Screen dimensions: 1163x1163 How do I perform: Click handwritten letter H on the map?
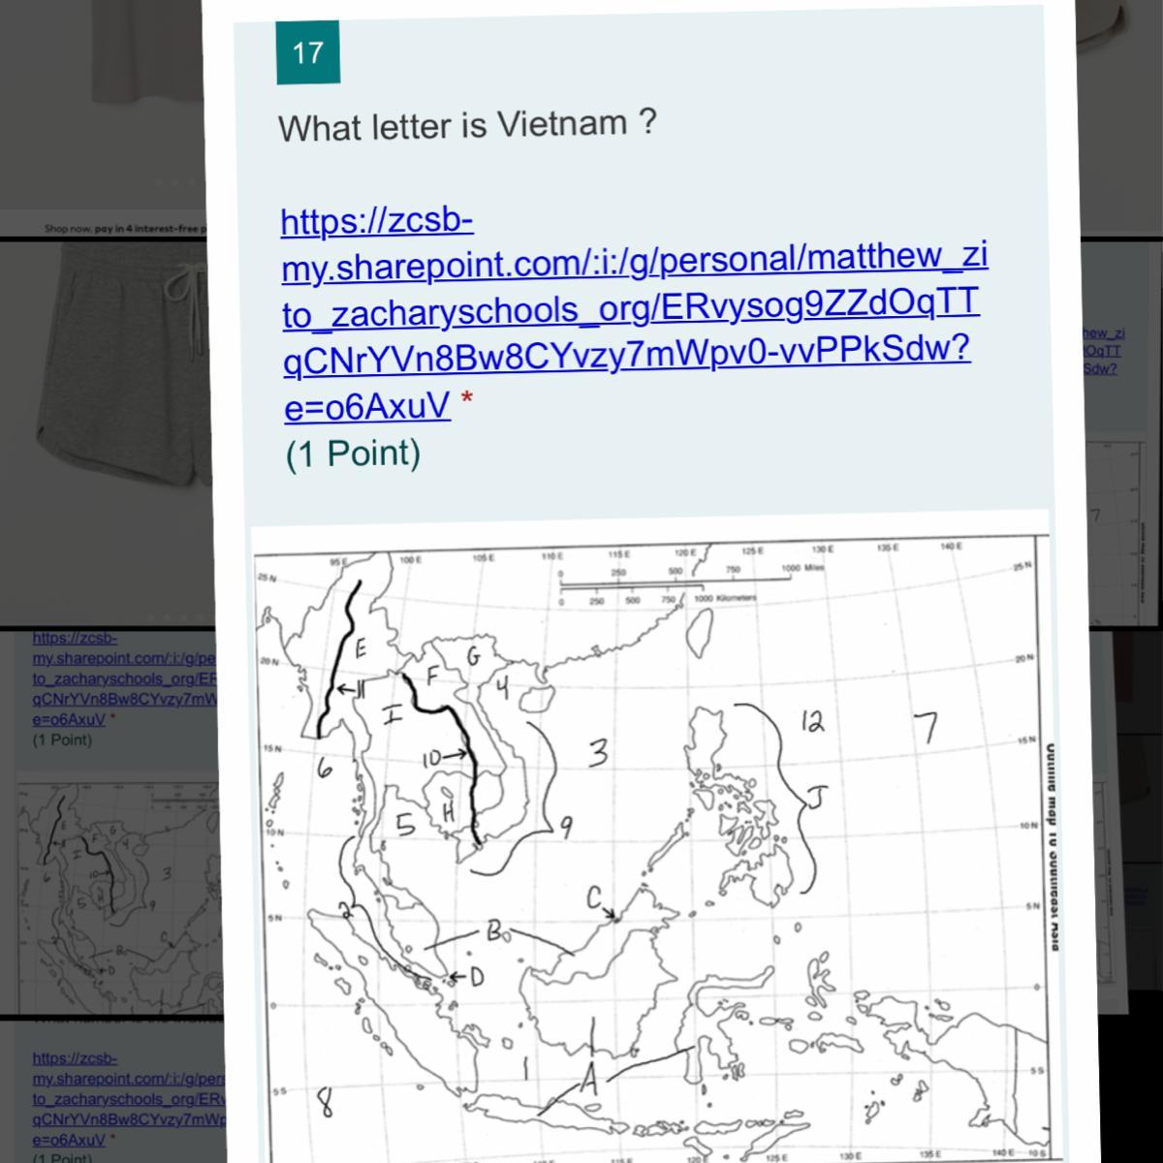coord(449,809)
